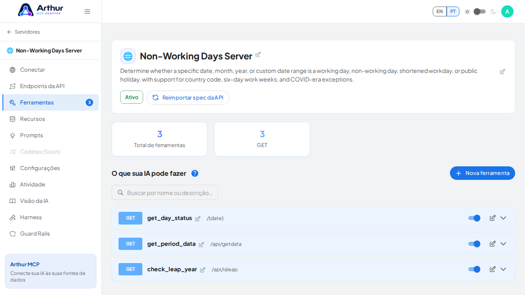Open Prompts sidebar item
Viewport: 525px width, 295px height.
point(50,135)
